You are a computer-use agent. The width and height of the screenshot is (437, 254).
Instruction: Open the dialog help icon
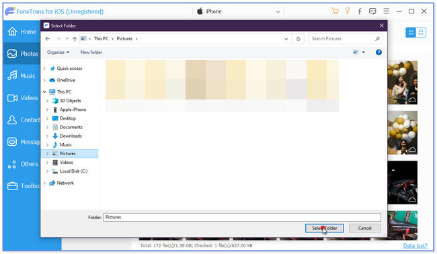379,52
